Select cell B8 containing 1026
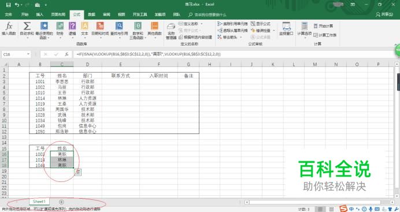The width and height of the screenshot is (400, 212). click(x=40, y=109)
